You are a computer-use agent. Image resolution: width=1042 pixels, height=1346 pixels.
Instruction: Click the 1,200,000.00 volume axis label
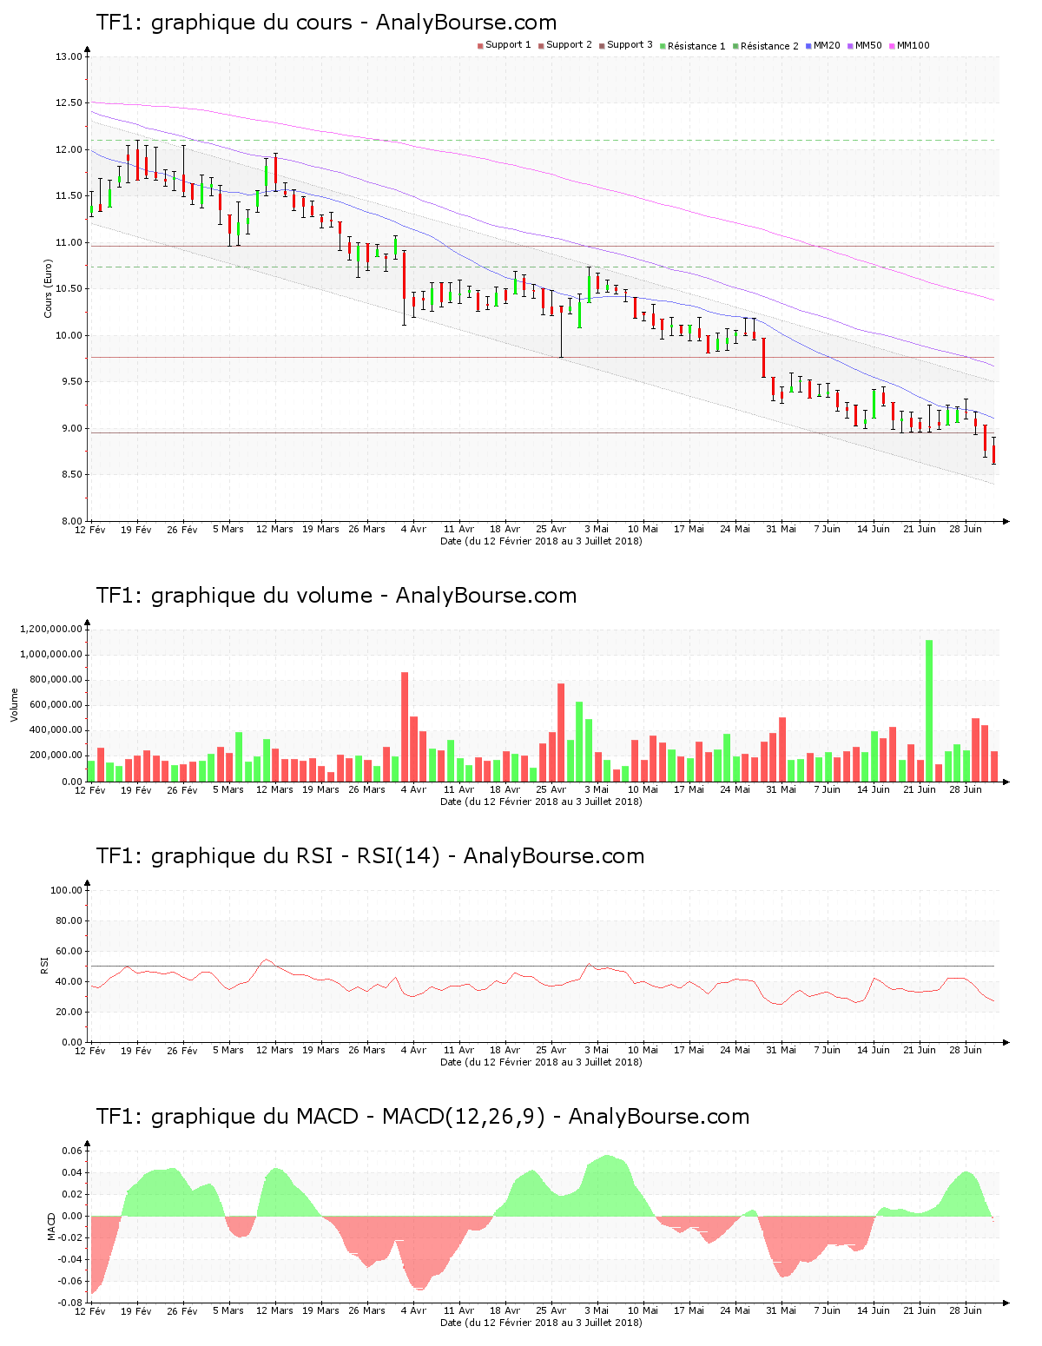[x=50, y=630]
